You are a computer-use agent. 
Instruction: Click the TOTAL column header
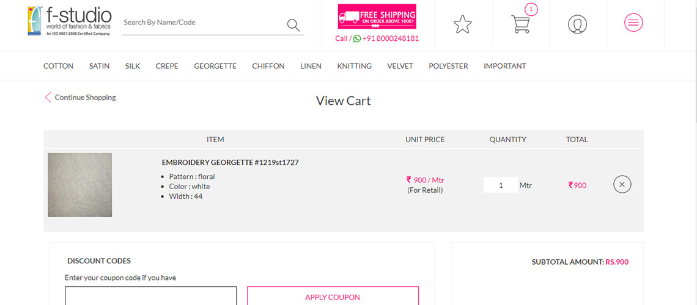coord(577,139)
